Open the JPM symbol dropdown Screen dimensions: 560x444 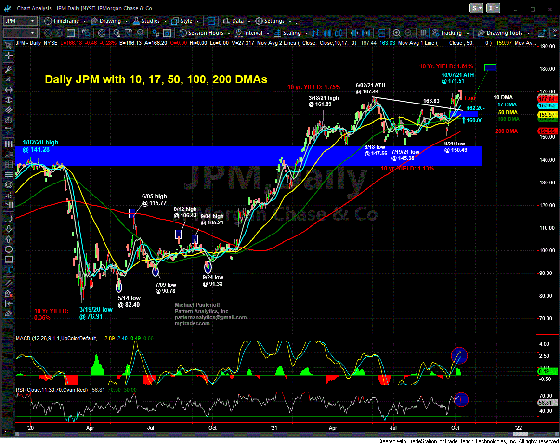point(32,21)
